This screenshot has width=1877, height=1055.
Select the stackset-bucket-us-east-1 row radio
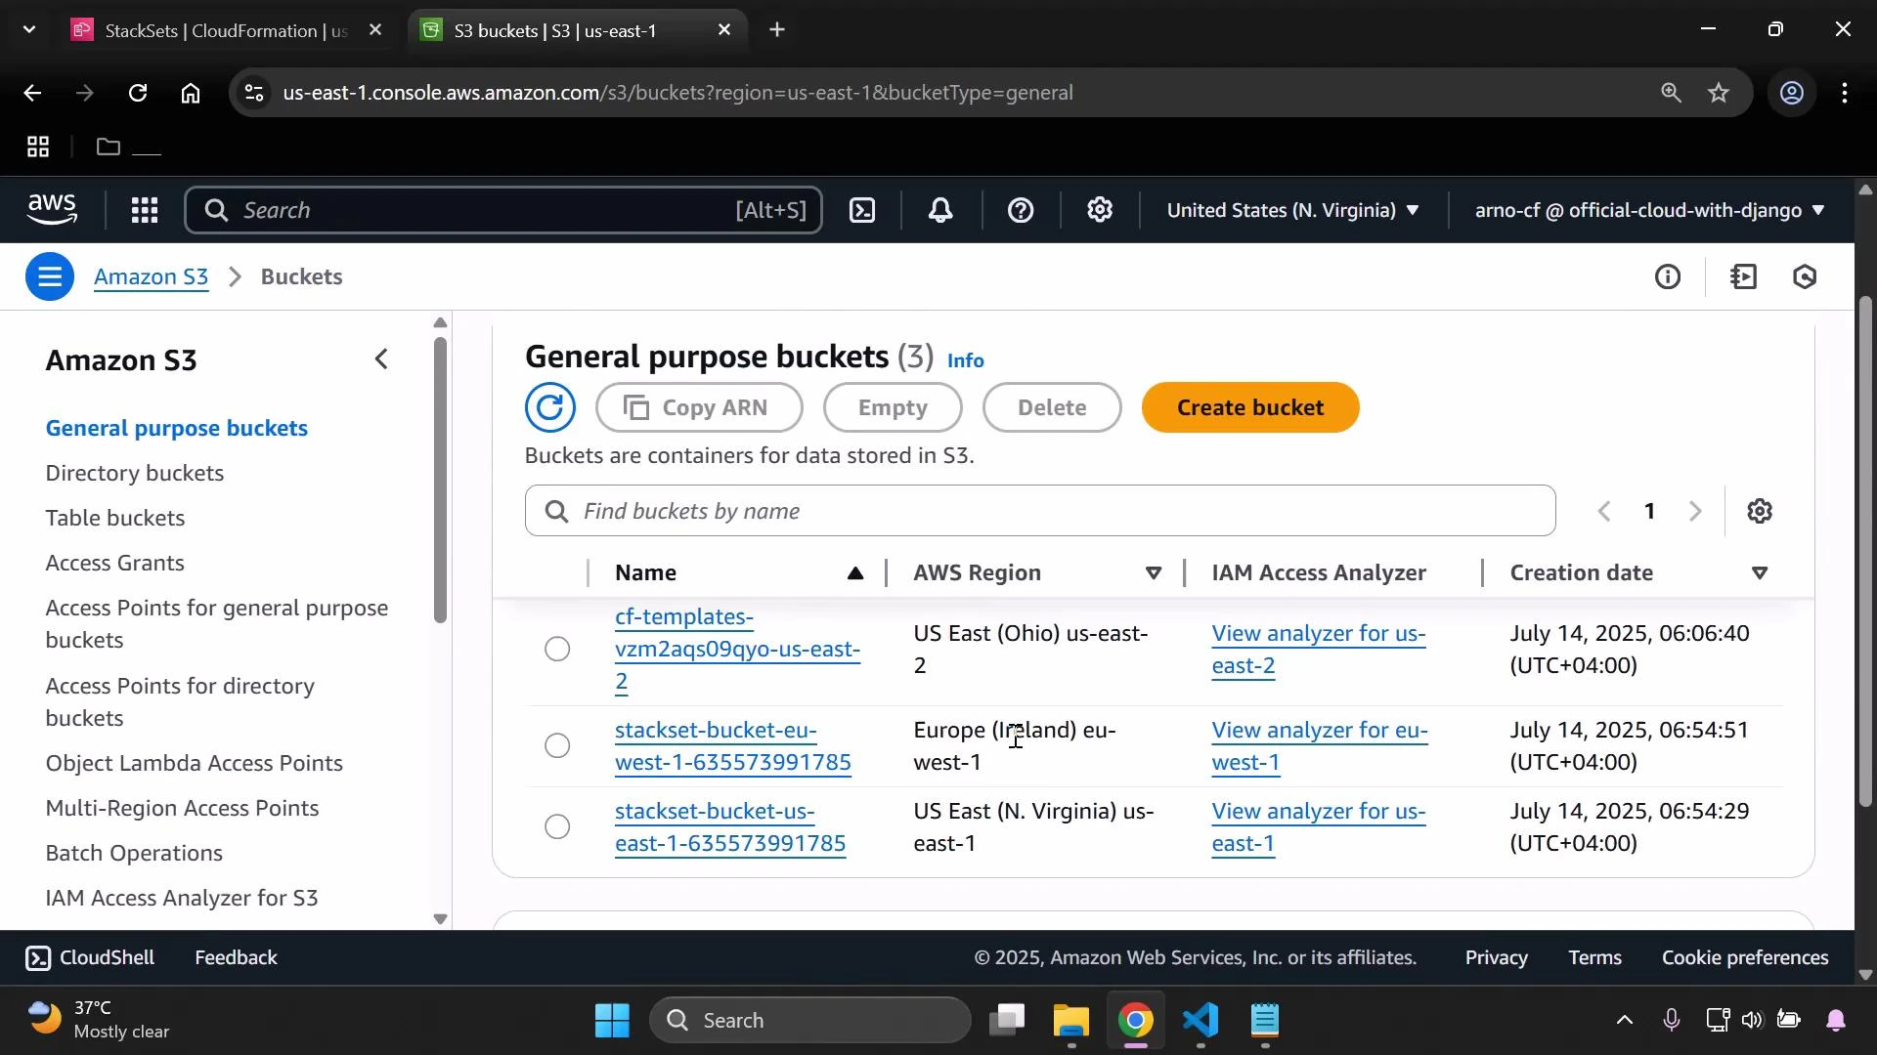[556, 825]
